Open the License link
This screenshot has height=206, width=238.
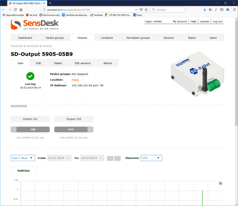pos(204,22)
